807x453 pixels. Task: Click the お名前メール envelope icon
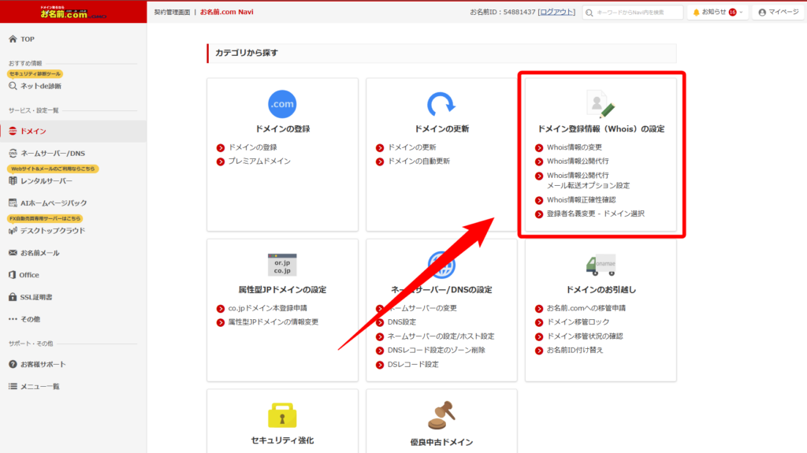click(x=13, y=253)
